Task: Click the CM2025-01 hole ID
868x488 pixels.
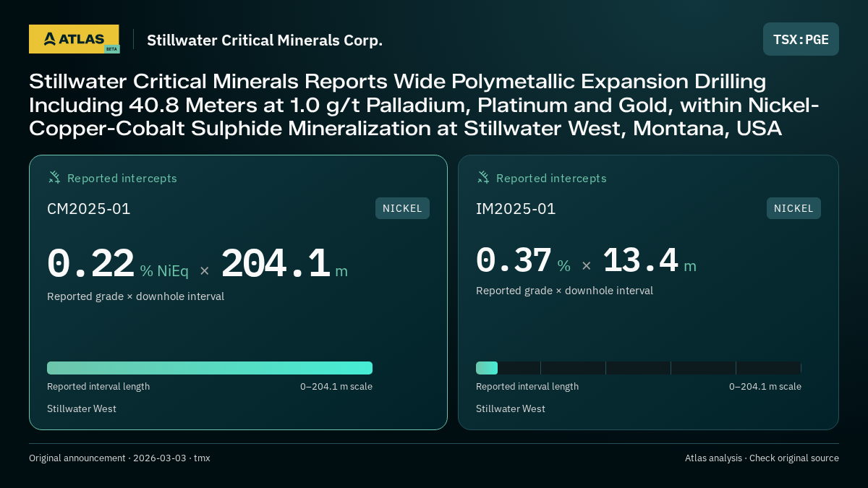Action: click(x=89, y=209)
